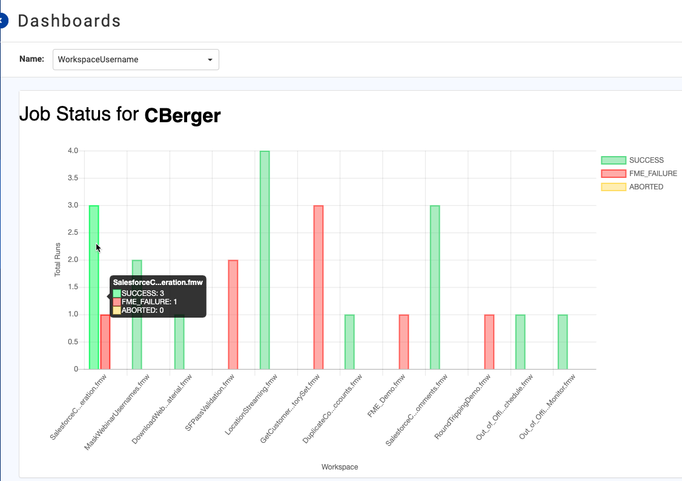Image resolution: width=682 pixels, height=481 pixels.
Task: Click the green DuplicateCo...ccounts.fmw bar
Action: point(349,342)
